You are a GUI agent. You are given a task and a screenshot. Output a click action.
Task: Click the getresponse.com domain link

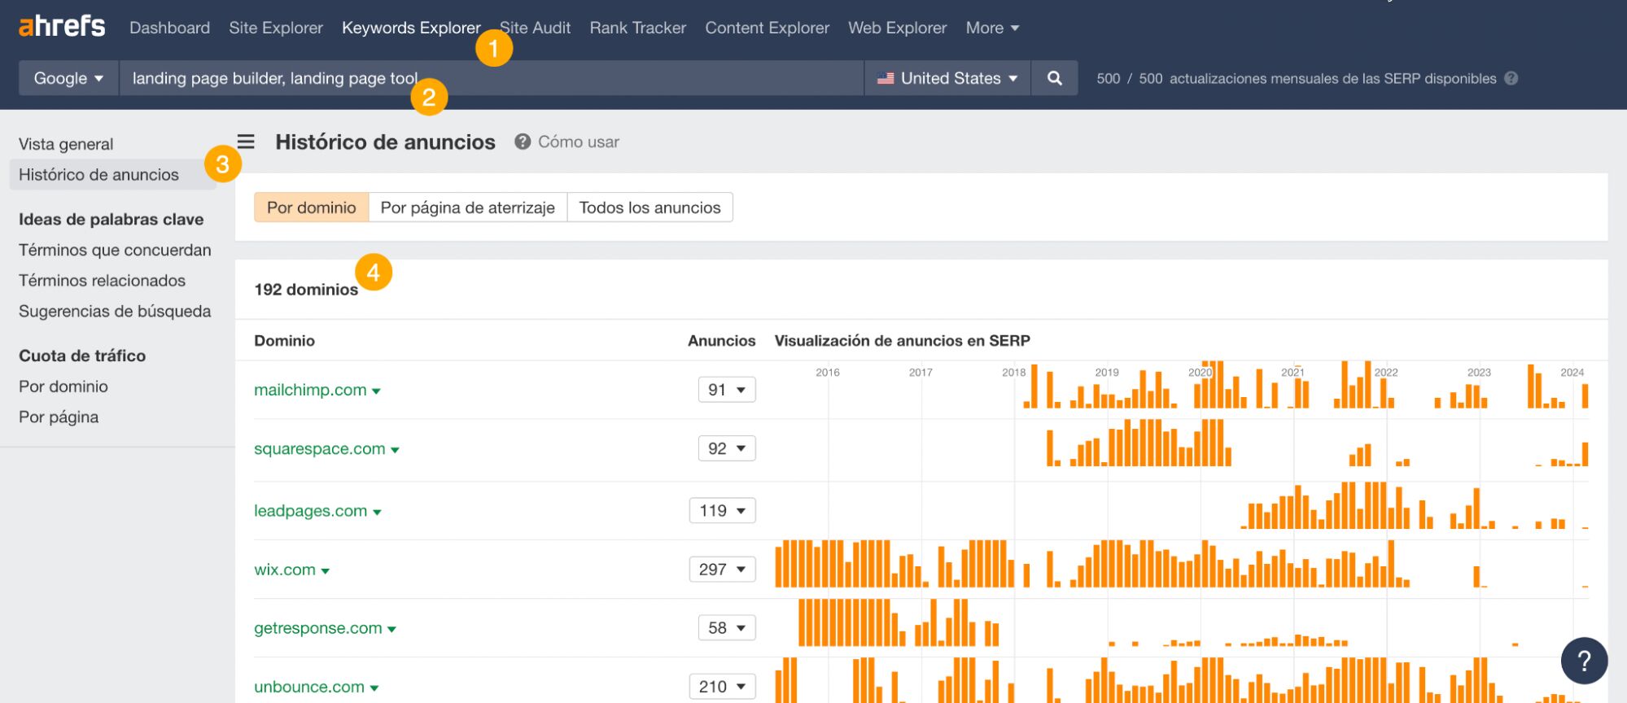pos(318,628)
